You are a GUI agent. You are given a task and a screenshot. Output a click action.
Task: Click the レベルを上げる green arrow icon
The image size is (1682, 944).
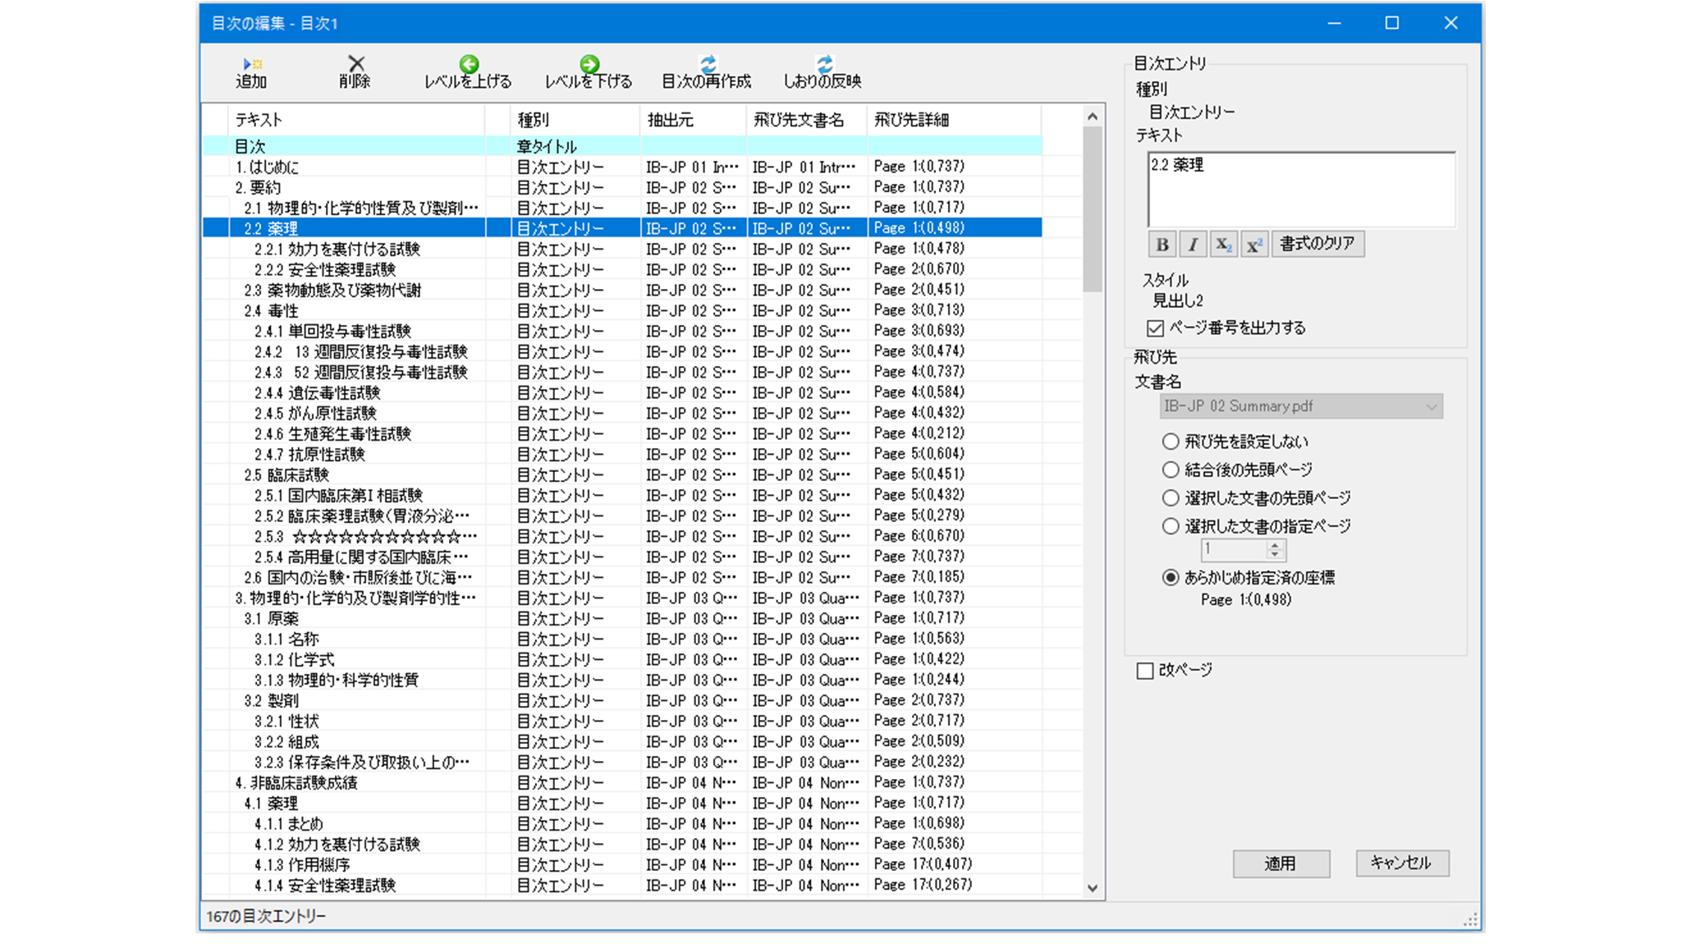click(x=469, y=63)
